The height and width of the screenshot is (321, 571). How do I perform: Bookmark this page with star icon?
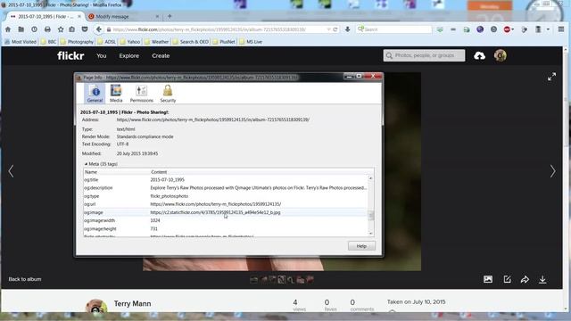coord(61,29)
